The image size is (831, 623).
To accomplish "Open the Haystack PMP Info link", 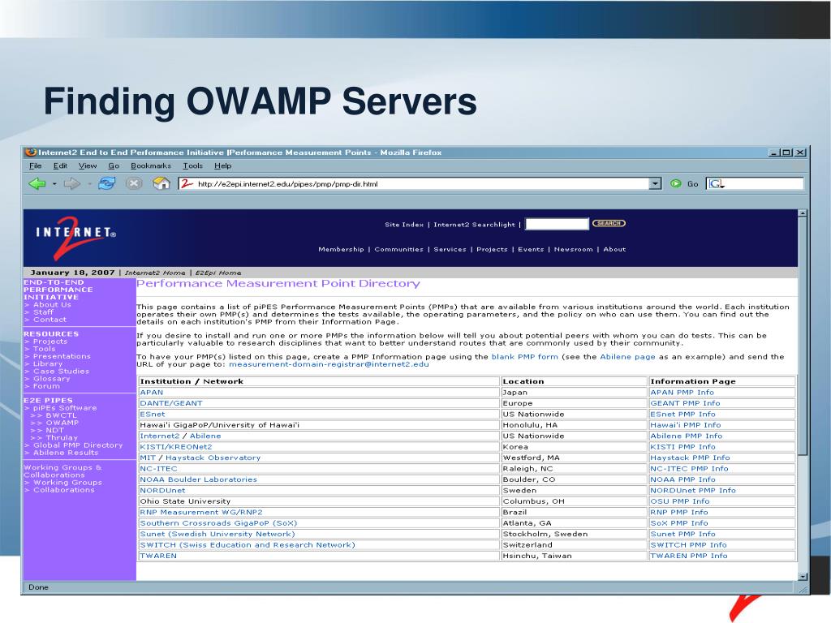I will click(x=690, y=458).
